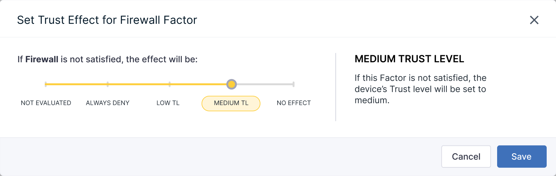The width and height of the screenshot is (556, 176).
Task: Click the MEDIUM TRUST LEVEL heading
Action: click(409, 59)
